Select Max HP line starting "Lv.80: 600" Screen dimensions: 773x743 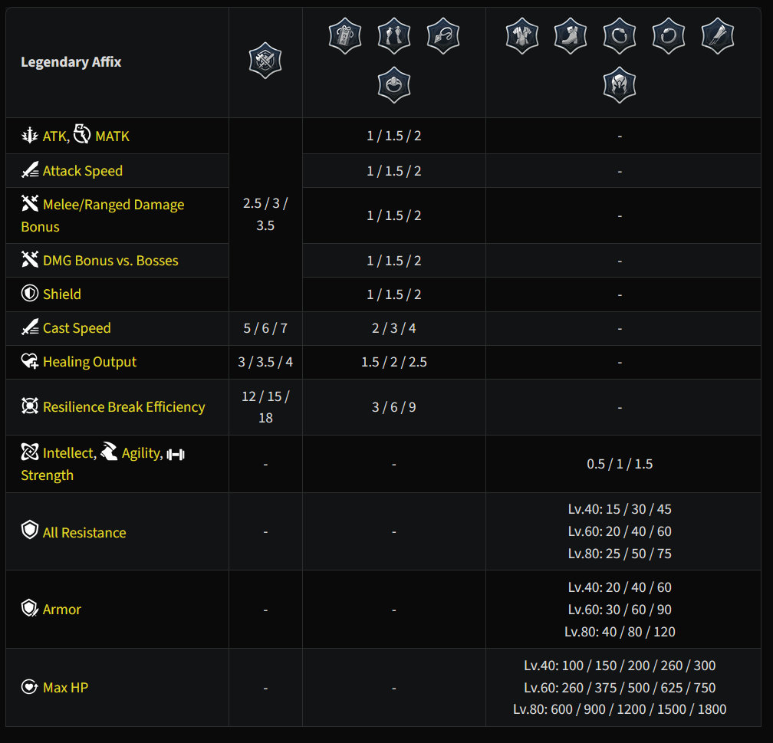(620, 709)
